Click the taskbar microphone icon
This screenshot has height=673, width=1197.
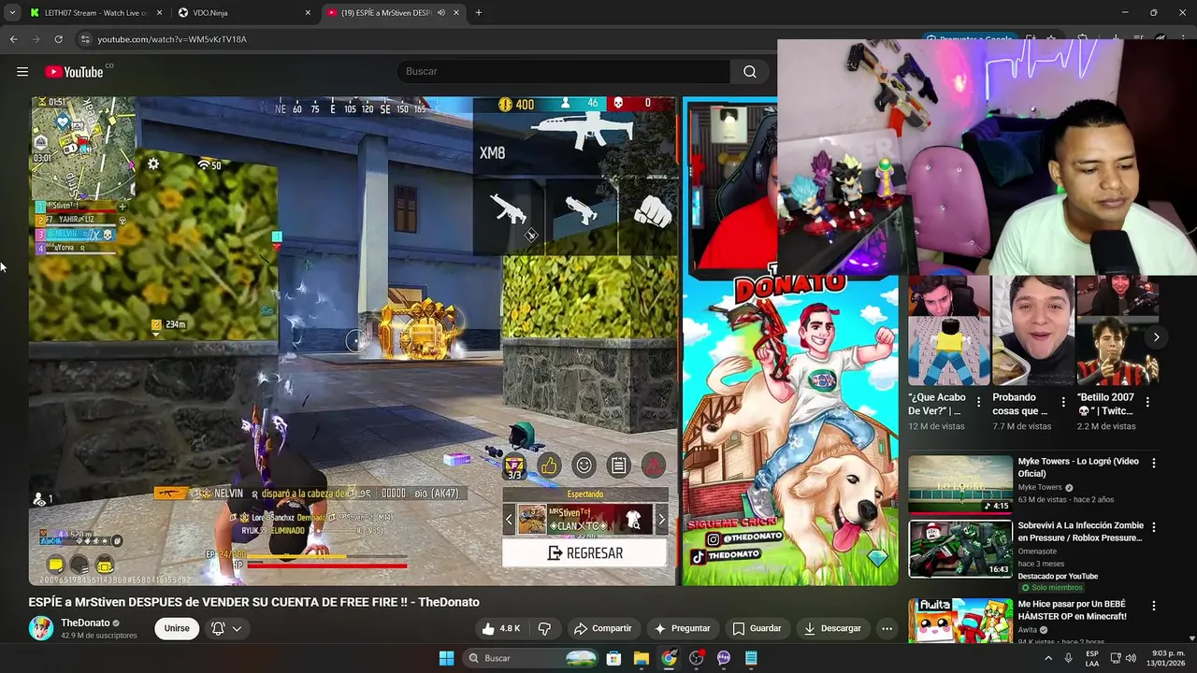tap(1068, 658)
